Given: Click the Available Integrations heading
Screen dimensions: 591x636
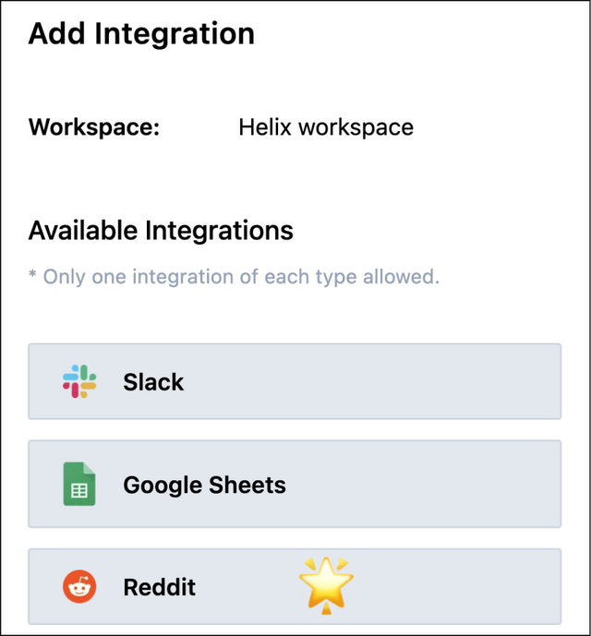Looking at the screenshot, I should (x=161, y=230).
